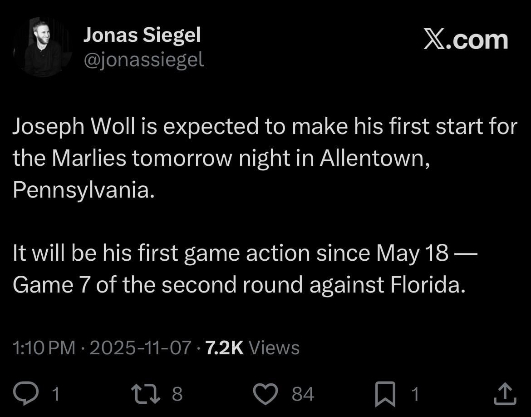The width and height of the screenshot is (531, 417).
Task: Click the @jonassiegel handle
Action: tap(144, 59)
